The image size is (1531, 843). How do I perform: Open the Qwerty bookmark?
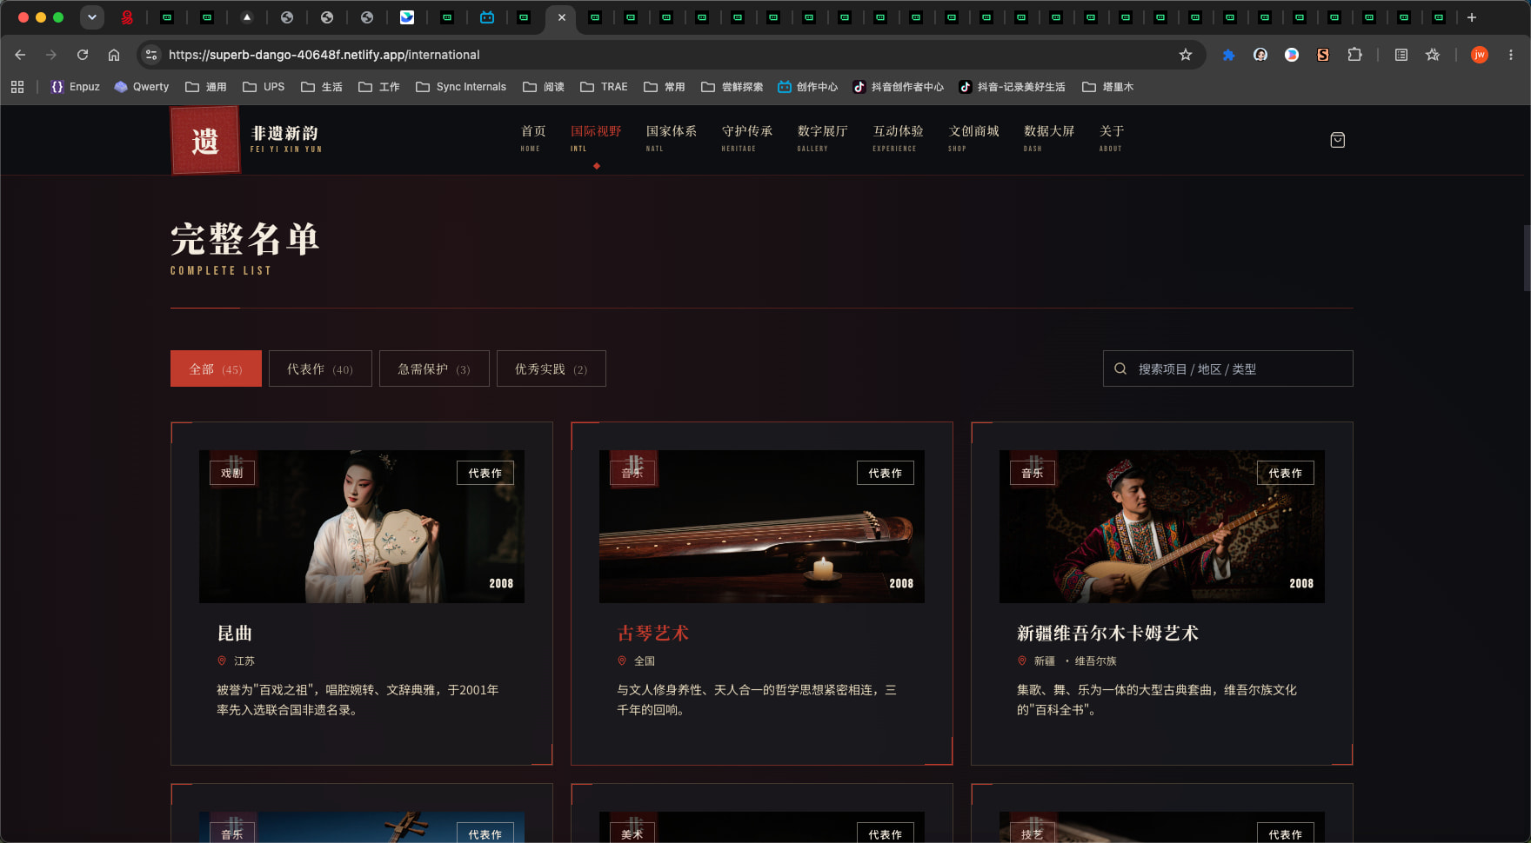[142, 87]
